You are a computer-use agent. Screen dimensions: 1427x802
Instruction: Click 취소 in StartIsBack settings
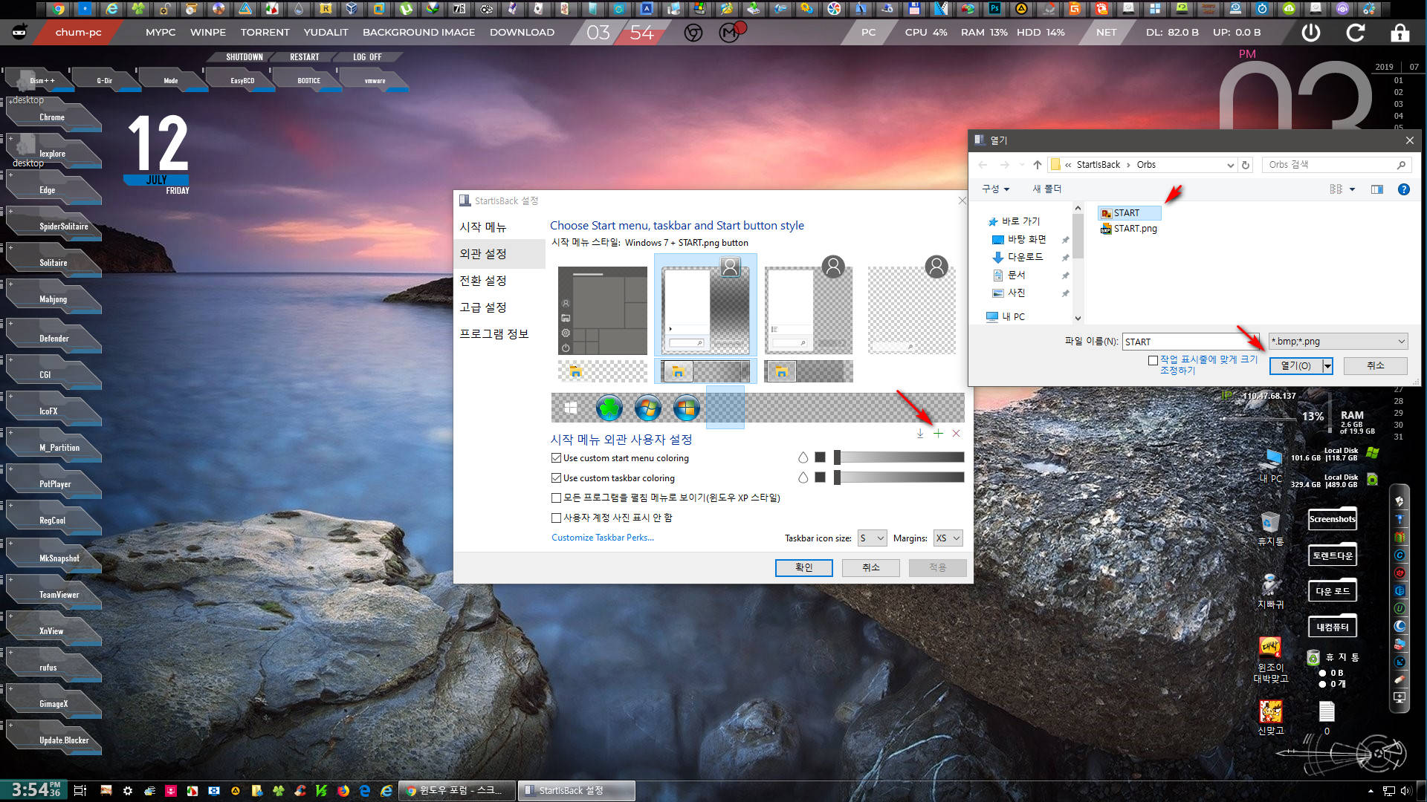point(870,568)
